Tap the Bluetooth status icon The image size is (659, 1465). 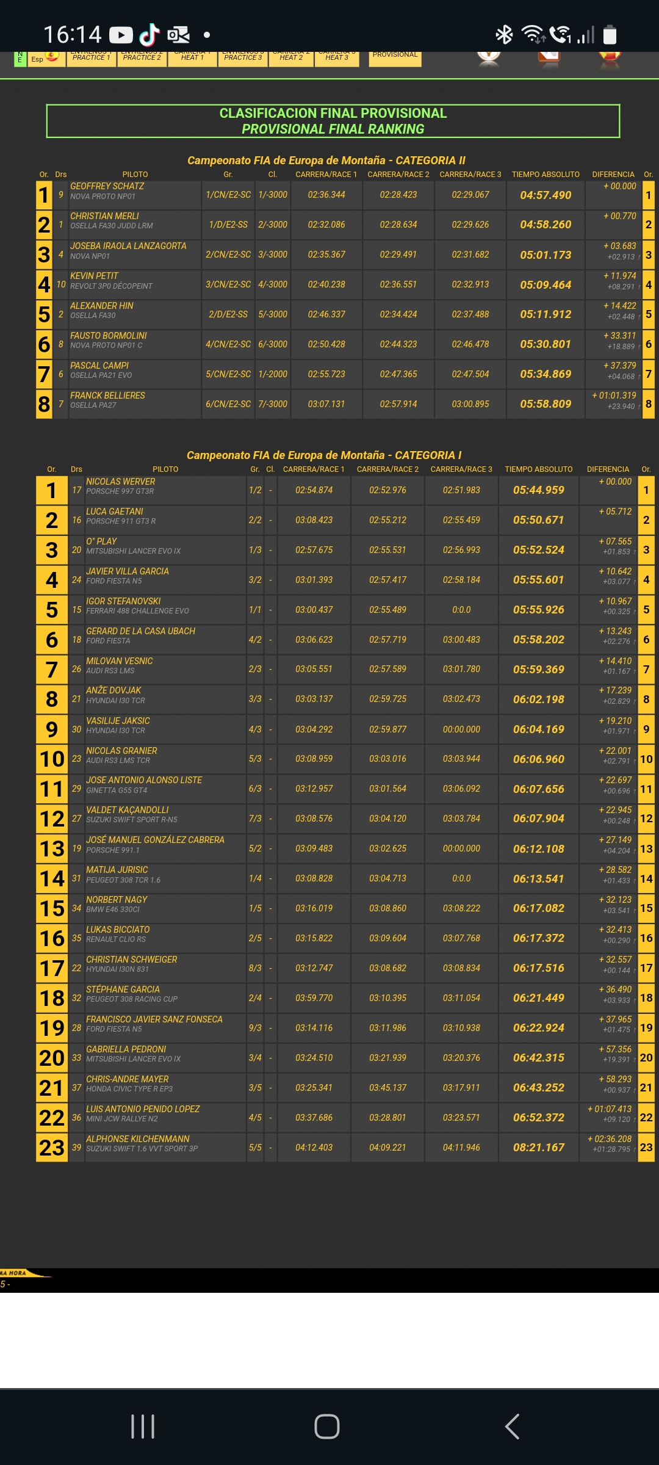pos(504,35)
